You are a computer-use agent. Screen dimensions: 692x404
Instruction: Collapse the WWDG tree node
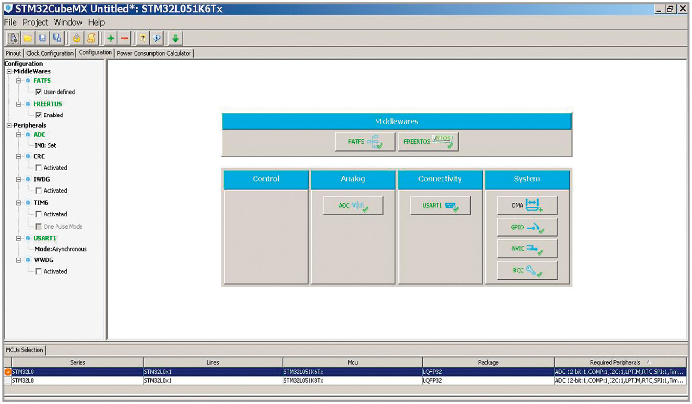(x=19, y=260)
